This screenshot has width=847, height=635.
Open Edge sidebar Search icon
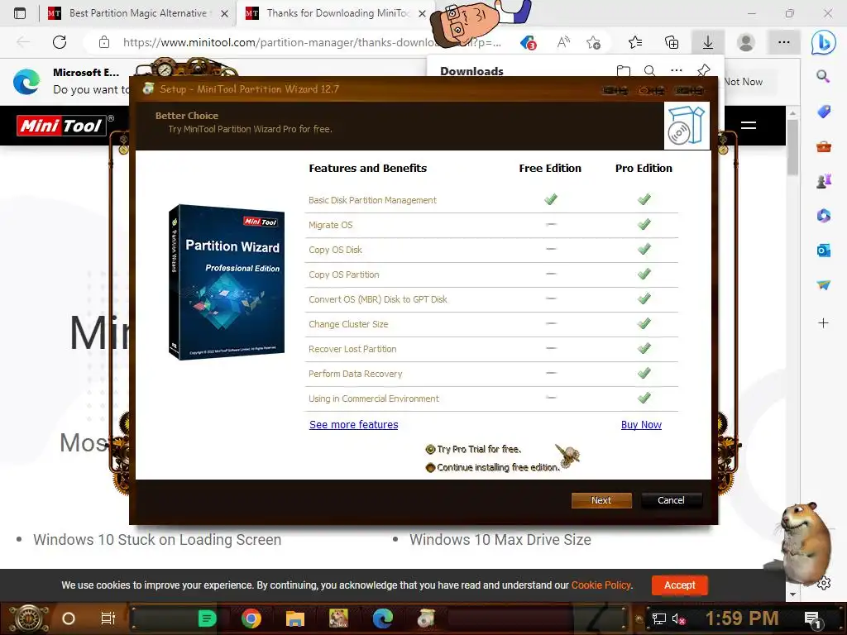coord(823,76)
